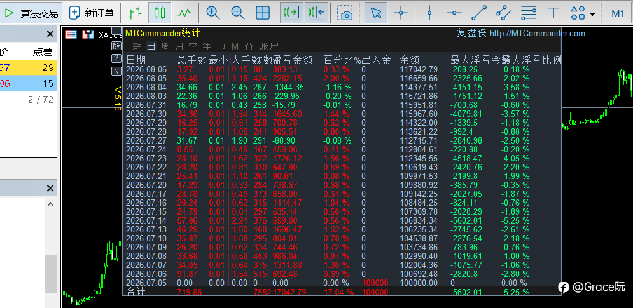633x308 pixels.
Task: Switch chart to line chart style
Action: pos(184,13)
